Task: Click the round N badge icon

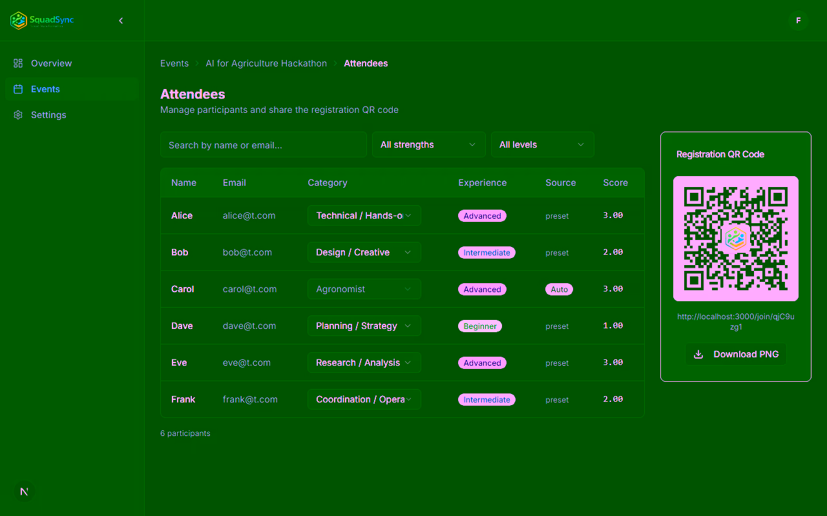Action: (x=24, y=491)
